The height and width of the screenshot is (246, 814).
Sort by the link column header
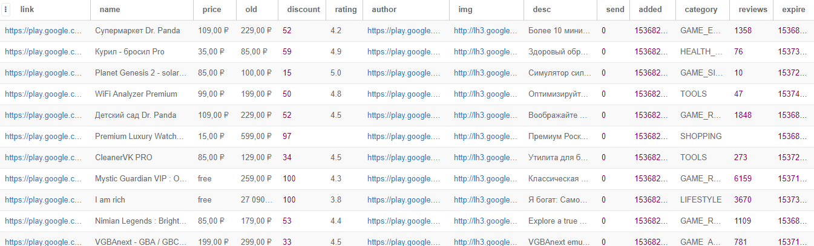click(x=27, y=10)
